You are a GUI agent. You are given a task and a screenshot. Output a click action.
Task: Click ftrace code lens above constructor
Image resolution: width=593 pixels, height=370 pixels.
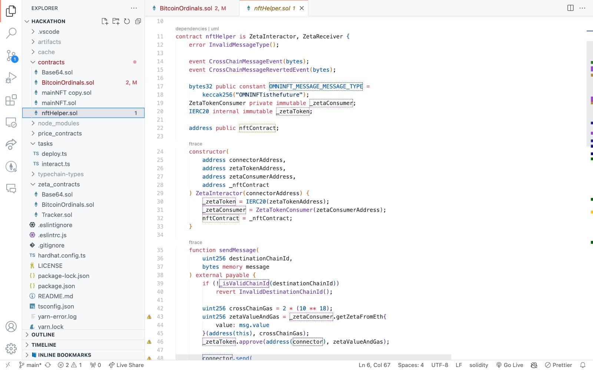click(195, 144)
